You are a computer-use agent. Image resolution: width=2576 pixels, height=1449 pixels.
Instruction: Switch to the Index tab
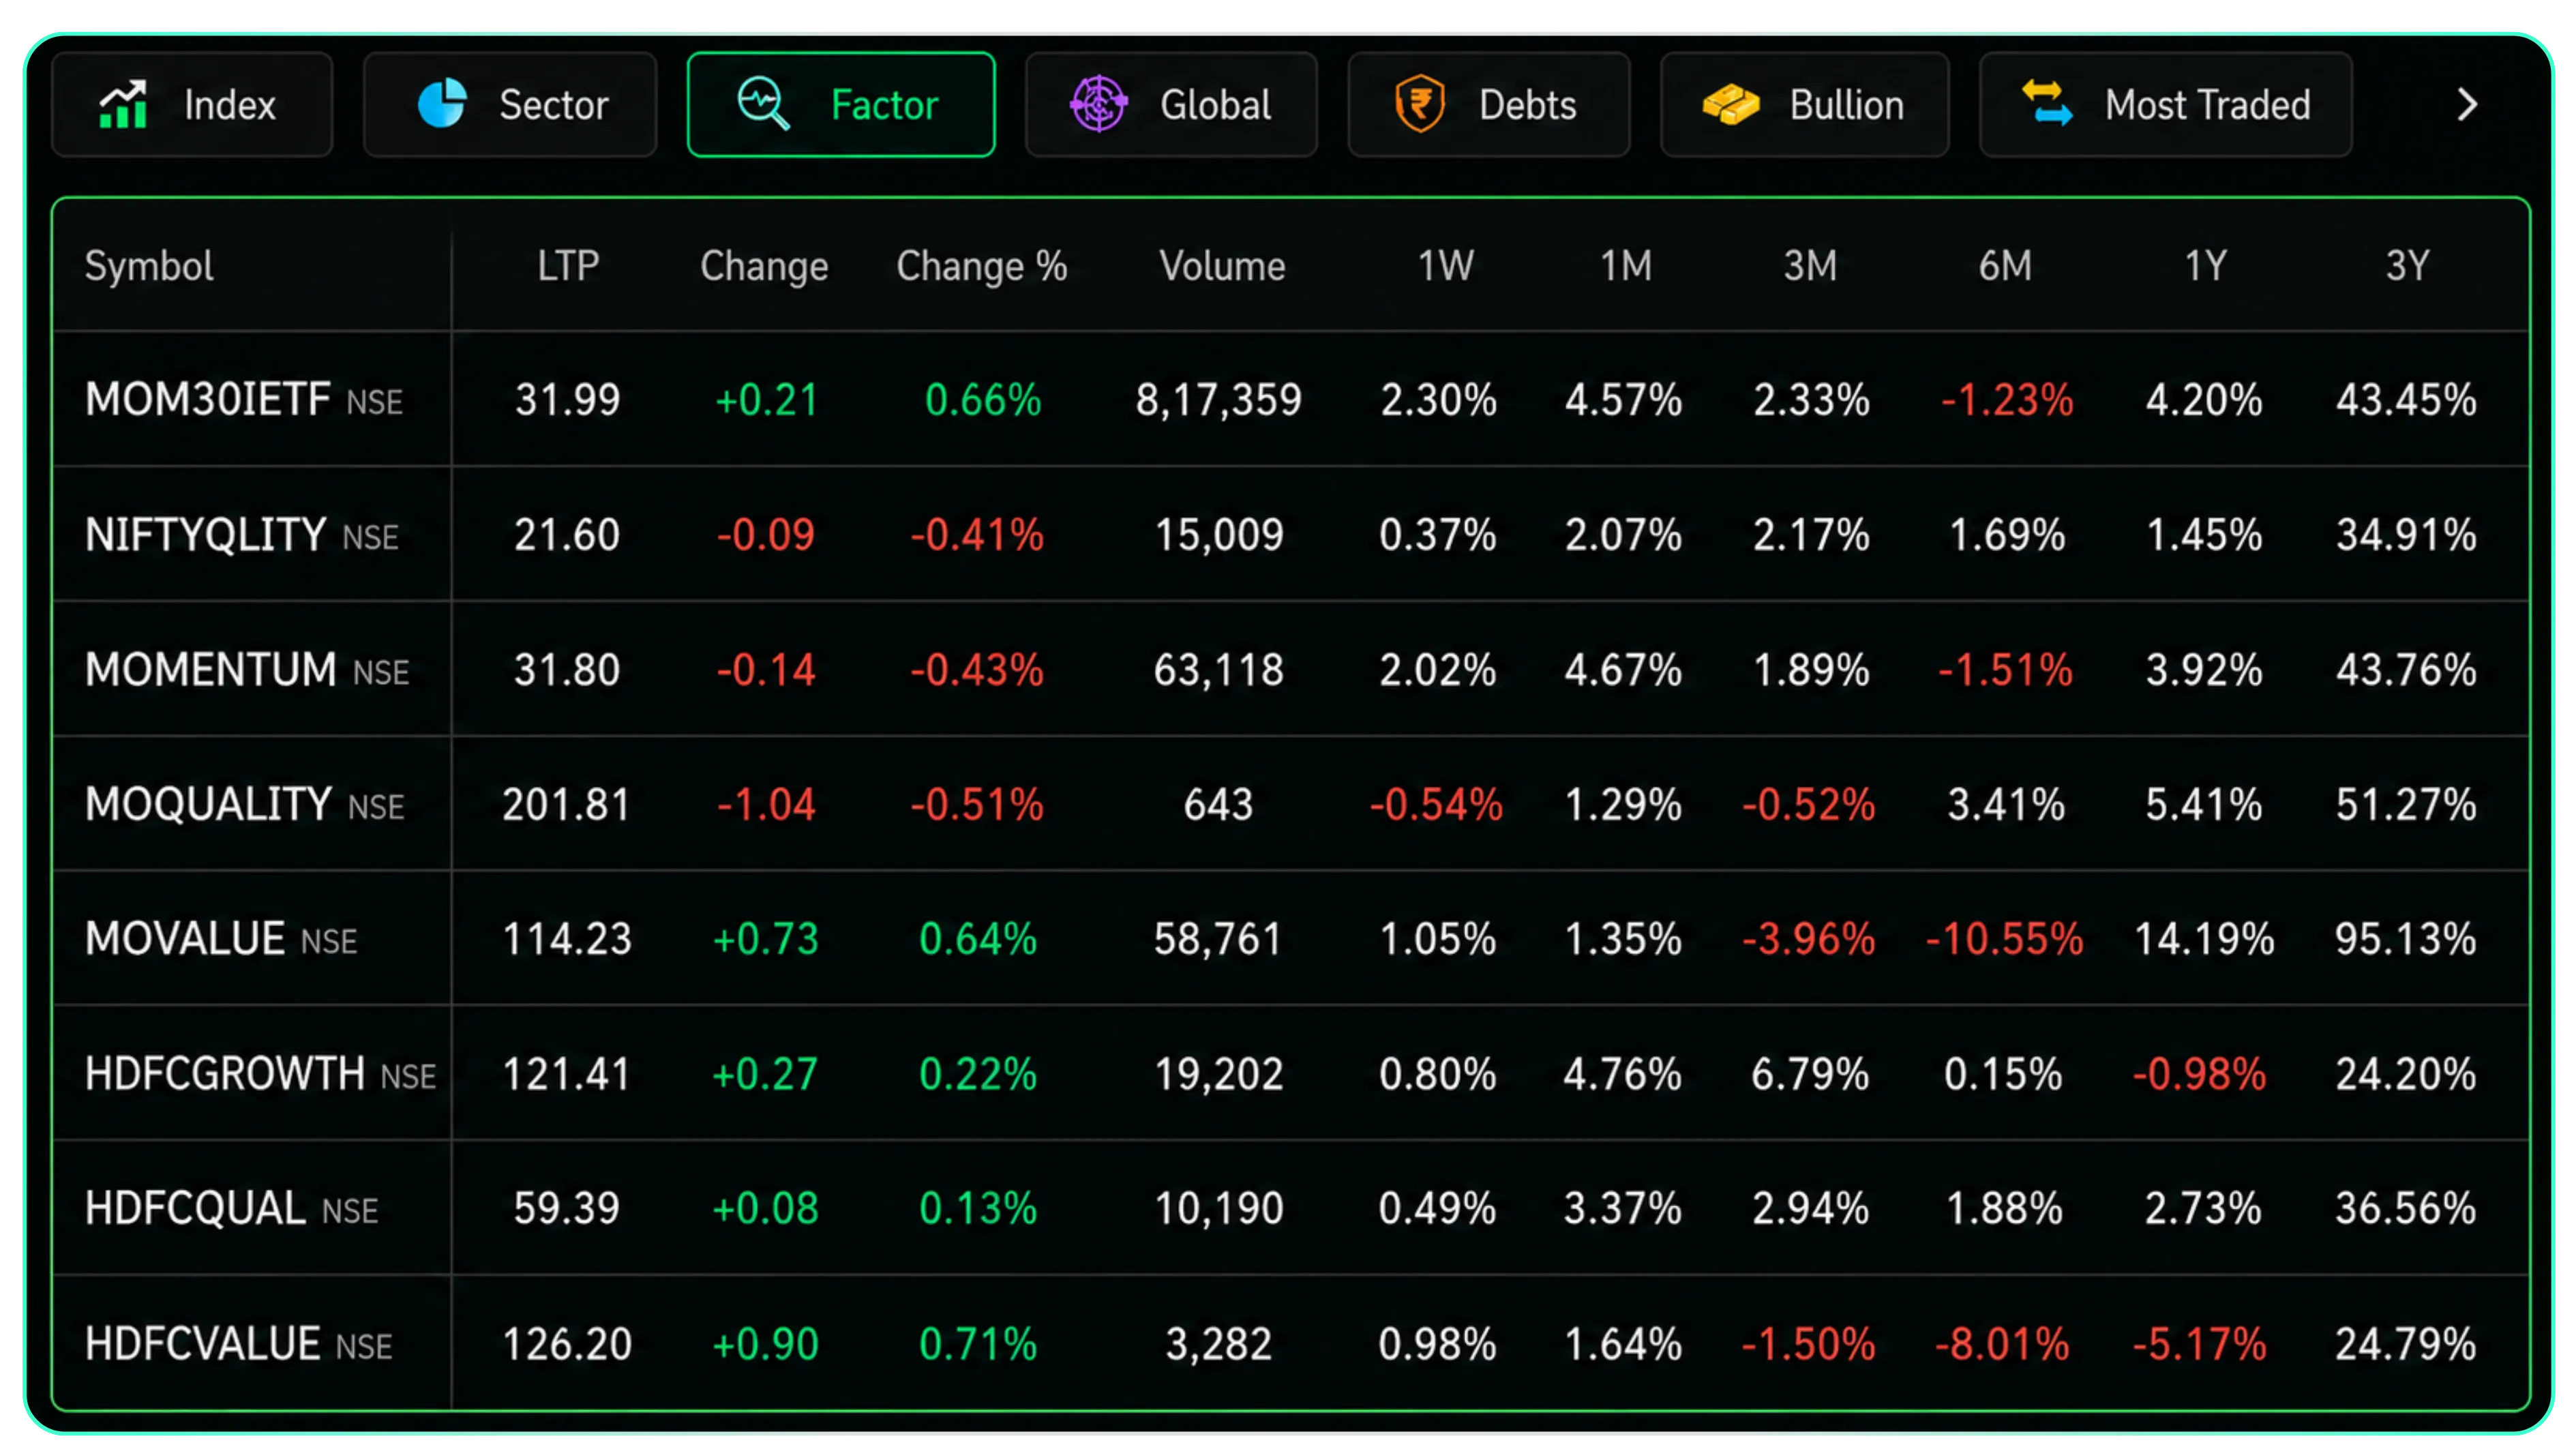[192, 105]
